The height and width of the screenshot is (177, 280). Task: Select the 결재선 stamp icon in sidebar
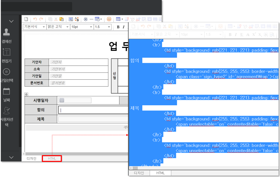6,33
